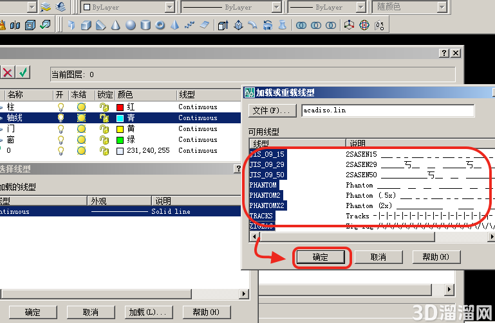Click the Subtract boolean icon
495x323 pixels.
point(316,25)
